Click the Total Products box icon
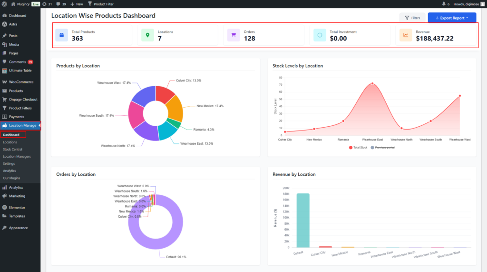Image resolution: width=487 pixels, height=272 pixels. click(61, 35)
